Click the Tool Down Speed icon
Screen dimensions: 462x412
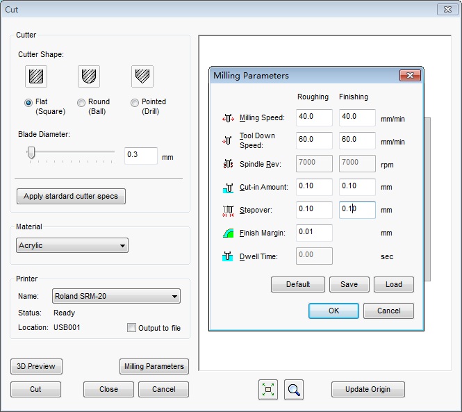(227, 140)
